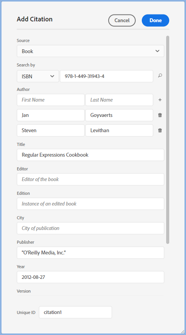Cancel the Add Citation dialog

(x=122, y=21)
